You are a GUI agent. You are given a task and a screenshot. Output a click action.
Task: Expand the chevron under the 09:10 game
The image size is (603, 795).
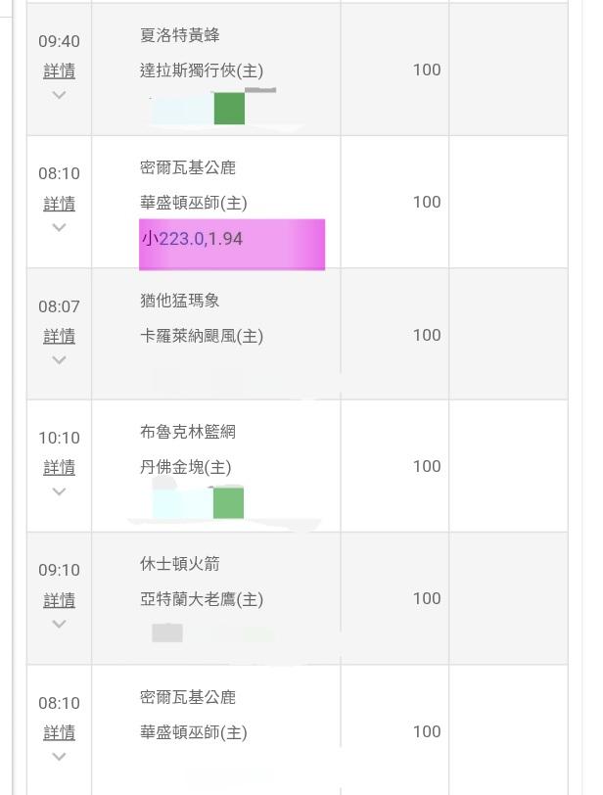pyautogui.click(x=59, y=624)
